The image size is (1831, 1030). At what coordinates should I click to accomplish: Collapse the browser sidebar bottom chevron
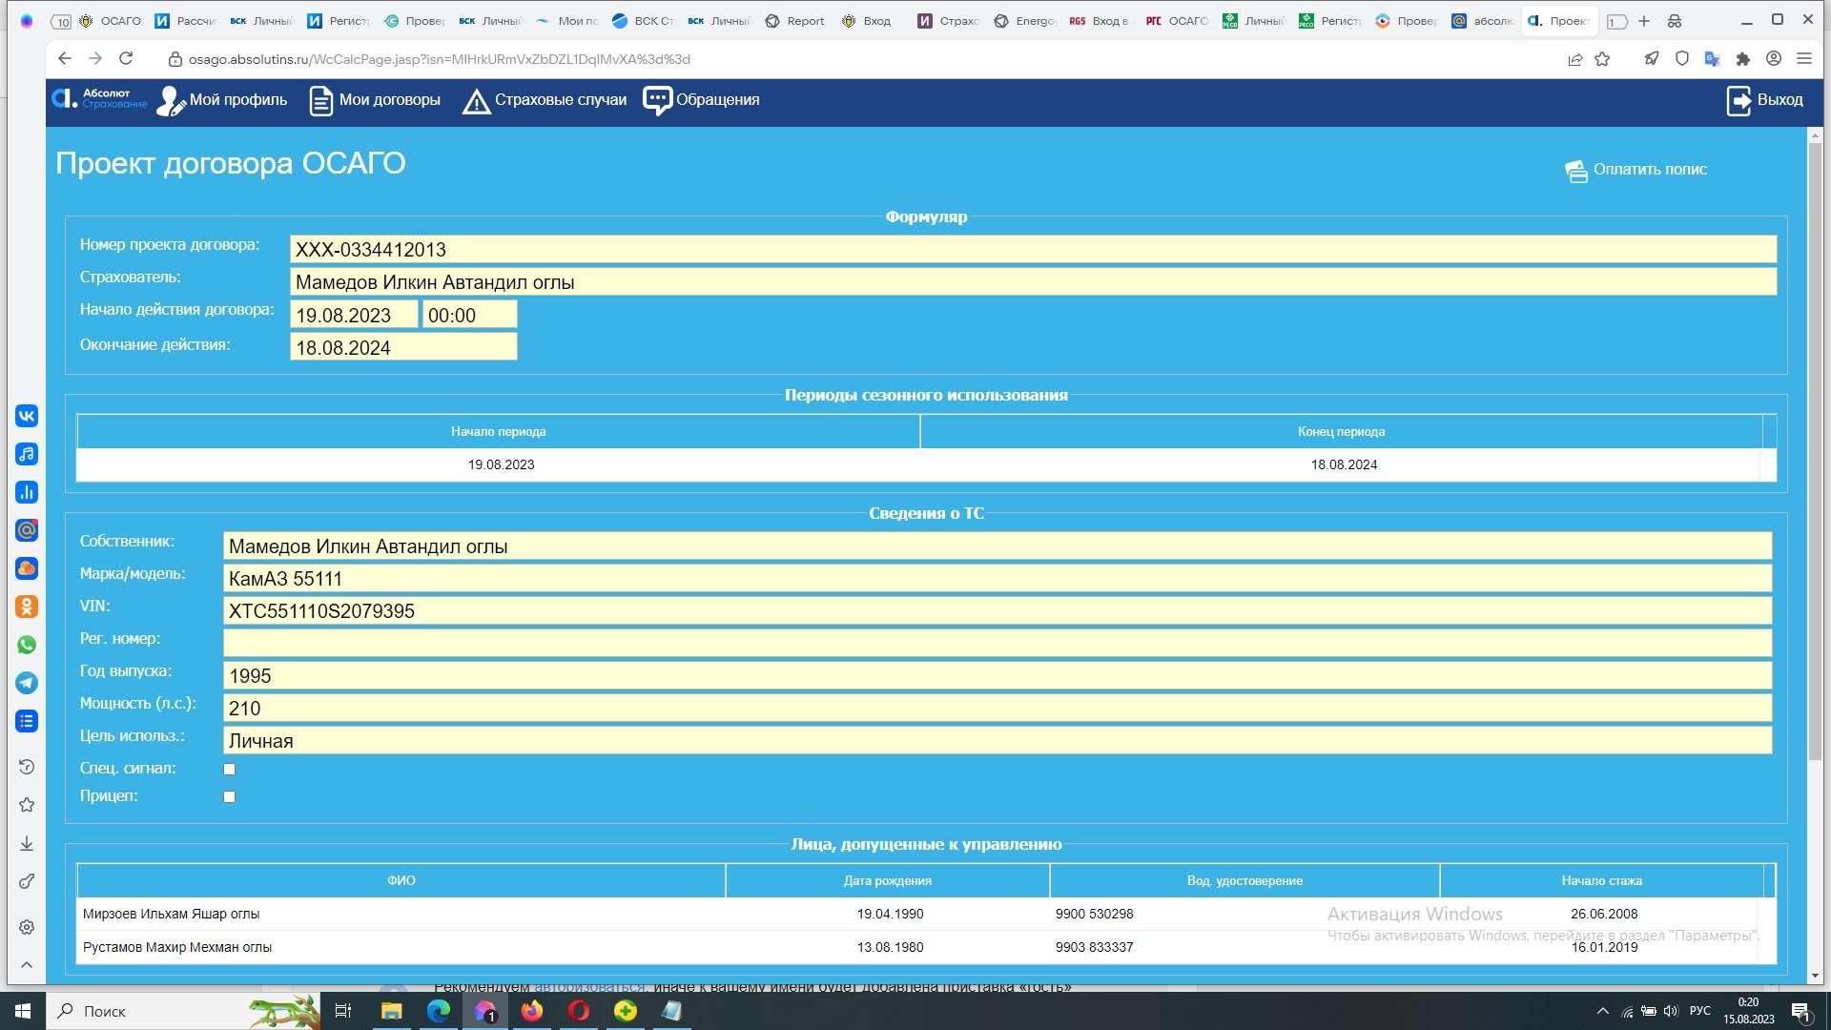(x=27, y=965)
